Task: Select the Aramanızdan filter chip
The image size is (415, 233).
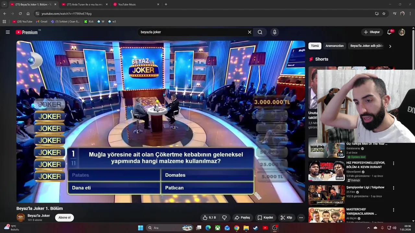Action: (335, 46)
